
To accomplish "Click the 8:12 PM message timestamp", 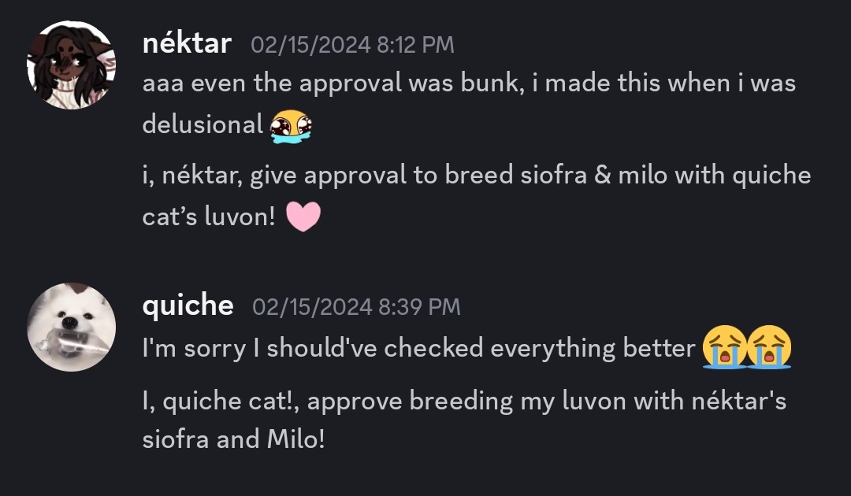I will click(352, 45).
